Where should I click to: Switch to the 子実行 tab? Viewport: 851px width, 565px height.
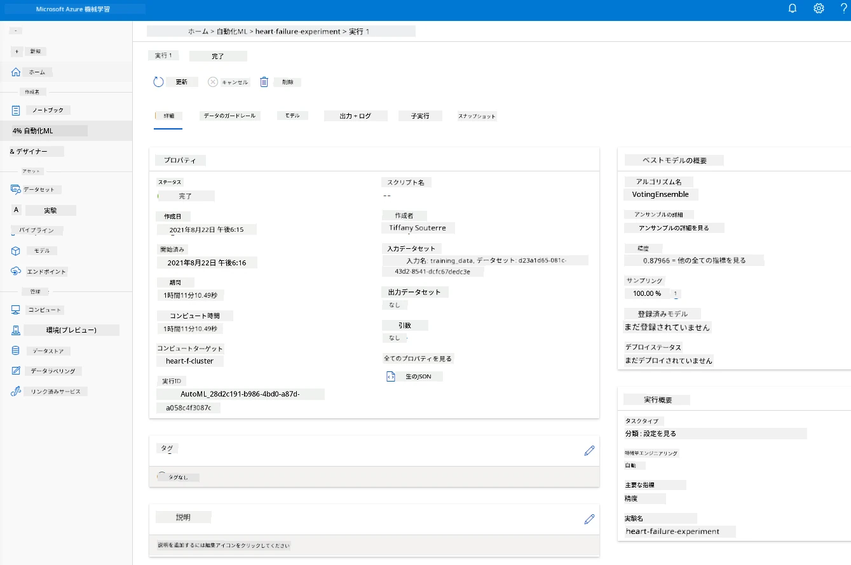pyautogui.click(x=420, y=116)
